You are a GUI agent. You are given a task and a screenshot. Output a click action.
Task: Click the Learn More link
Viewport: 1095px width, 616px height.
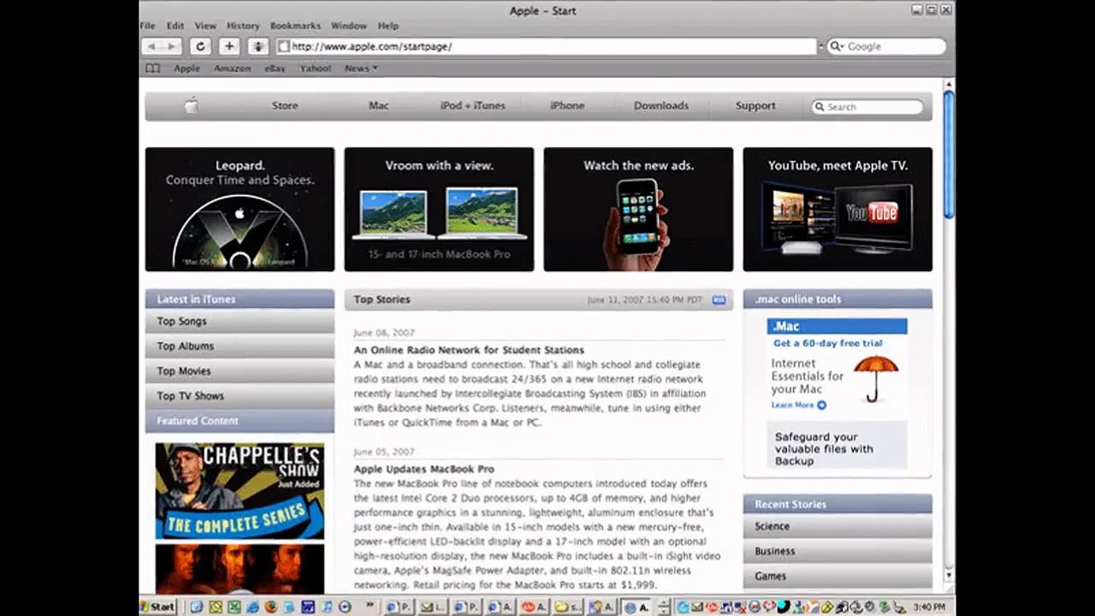(x=793, y=406)
